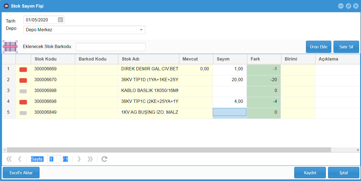Click Fark value -1 cell
This screenshot has width=361, height=181.
tap(264, 70)
